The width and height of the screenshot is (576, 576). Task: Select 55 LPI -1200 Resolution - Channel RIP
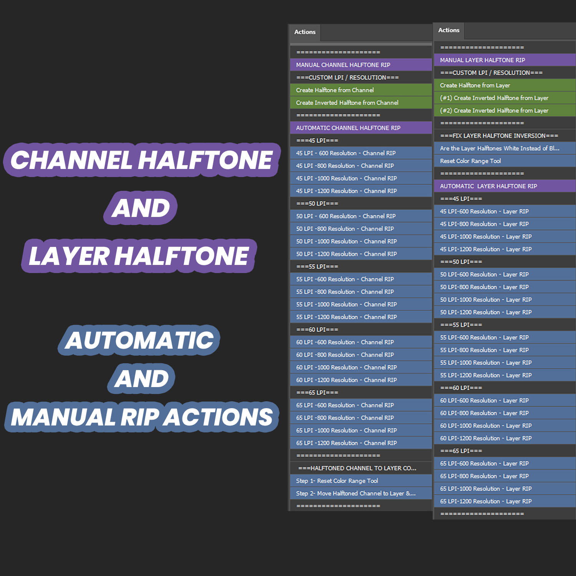(x=361, y=317)
